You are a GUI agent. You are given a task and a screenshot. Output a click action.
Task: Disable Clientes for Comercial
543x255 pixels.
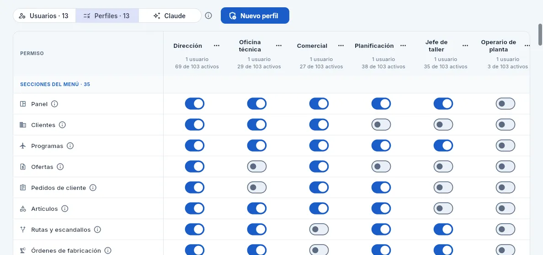point(319,125)
